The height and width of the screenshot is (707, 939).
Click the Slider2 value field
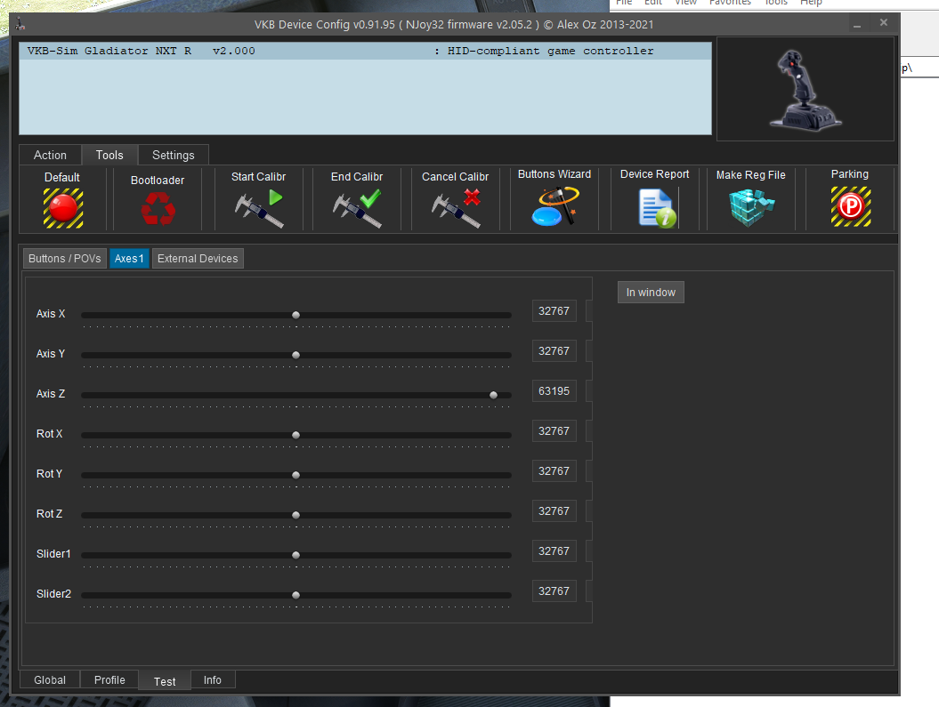click(554, 591)
